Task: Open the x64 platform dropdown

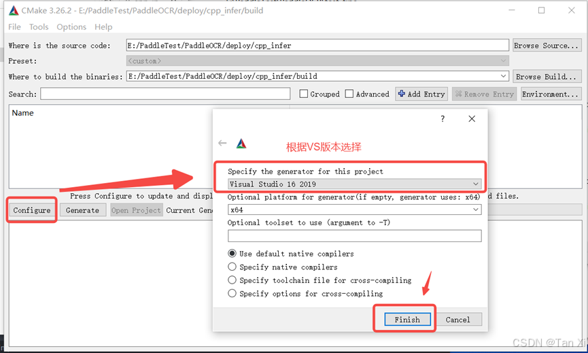Action: [x=355, y=209]
